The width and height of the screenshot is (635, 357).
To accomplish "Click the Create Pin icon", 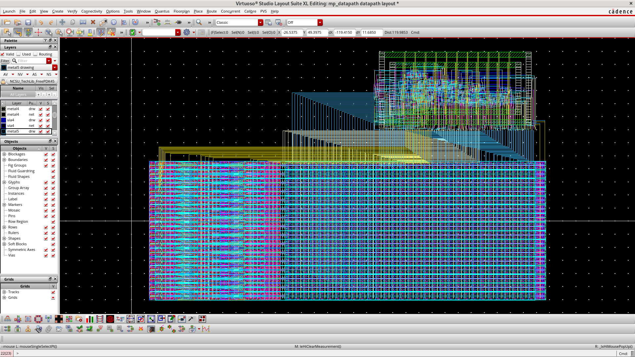I will 178,22.
